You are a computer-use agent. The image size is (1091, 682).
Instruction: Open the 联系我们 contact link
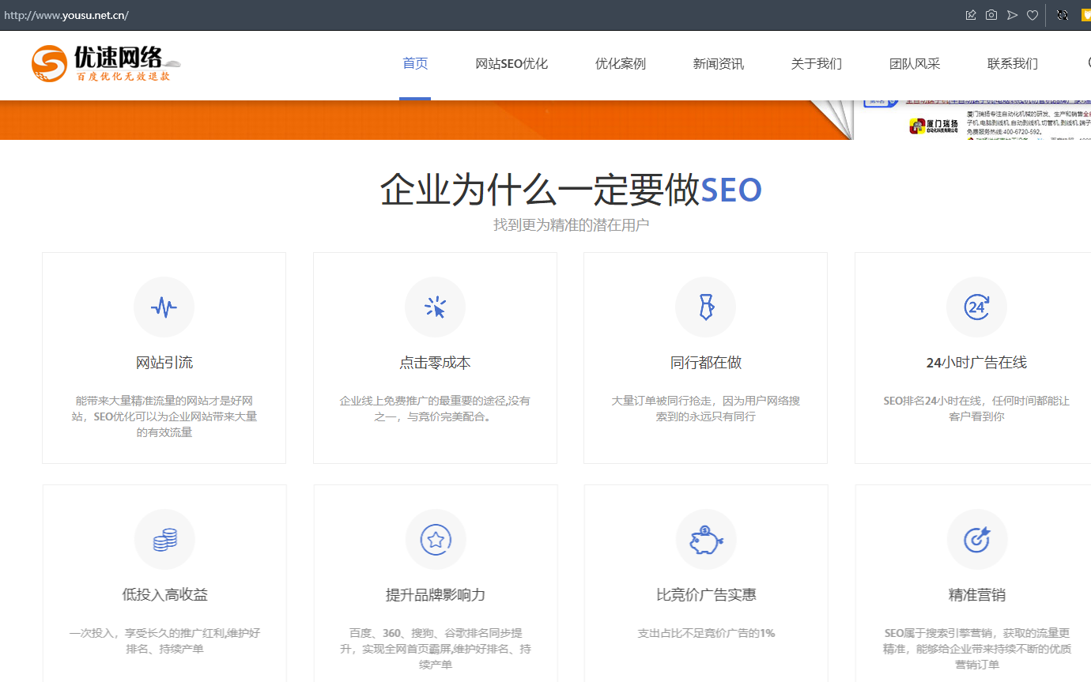click(x=1013, y=64)
